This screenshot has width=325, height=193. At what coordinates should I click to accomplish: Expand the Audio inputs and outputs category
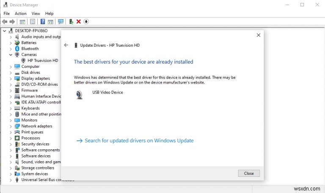coord(11,37)
